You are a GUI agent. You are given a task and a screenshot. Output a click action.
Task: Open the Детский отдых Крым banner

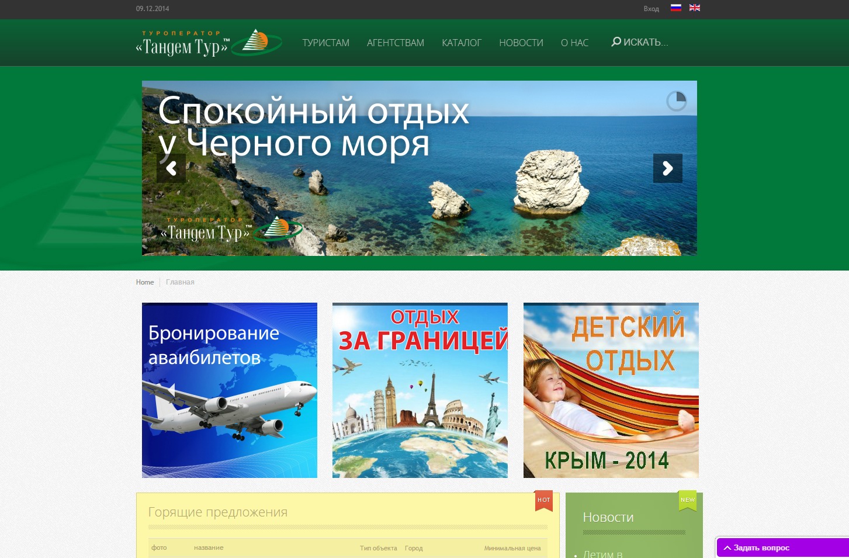pyautogui.click(x=611, y=390)
